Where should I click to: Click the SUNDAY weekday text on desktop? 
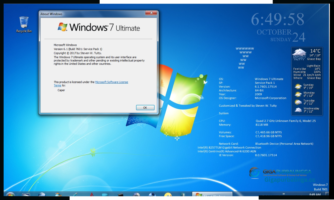click(x=281, y=39)
